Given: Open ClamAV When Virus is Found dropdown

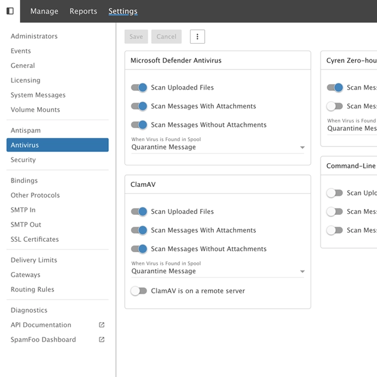Looking at the screenshot, I should [x=218, y=271].
